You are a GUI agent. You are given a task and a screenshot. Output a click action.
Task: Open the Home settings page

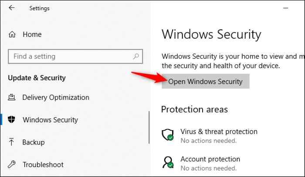tap(32, 34)
